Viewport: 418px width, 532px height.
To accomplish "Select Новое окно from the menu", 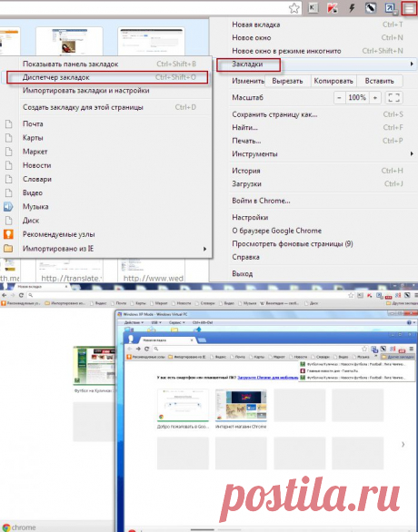I will pyautogui.click(x=252, y=37).
